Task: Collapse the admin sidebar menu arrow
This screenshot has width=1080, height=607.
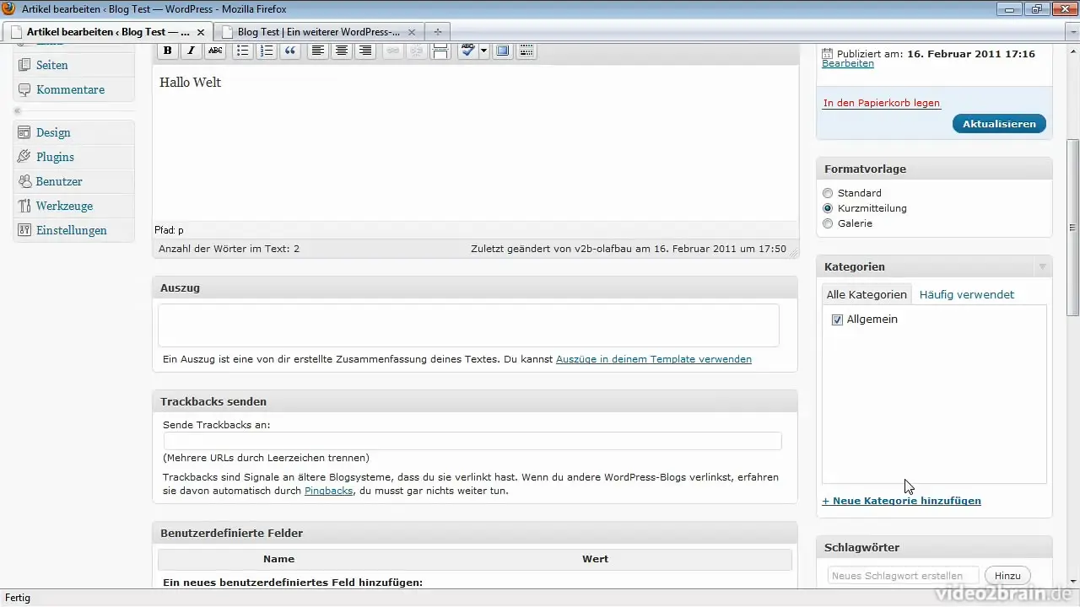Action: (17, 111)
